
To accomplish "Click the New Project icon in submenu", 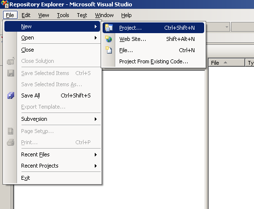I will [x=109, y=28].
